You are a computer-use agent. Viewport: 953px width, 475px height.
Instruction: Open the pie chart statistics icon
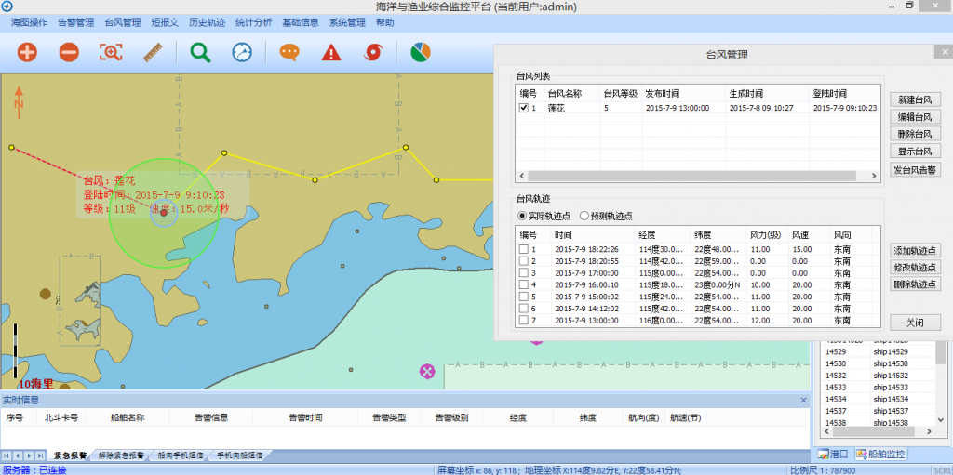pos(421,52)
